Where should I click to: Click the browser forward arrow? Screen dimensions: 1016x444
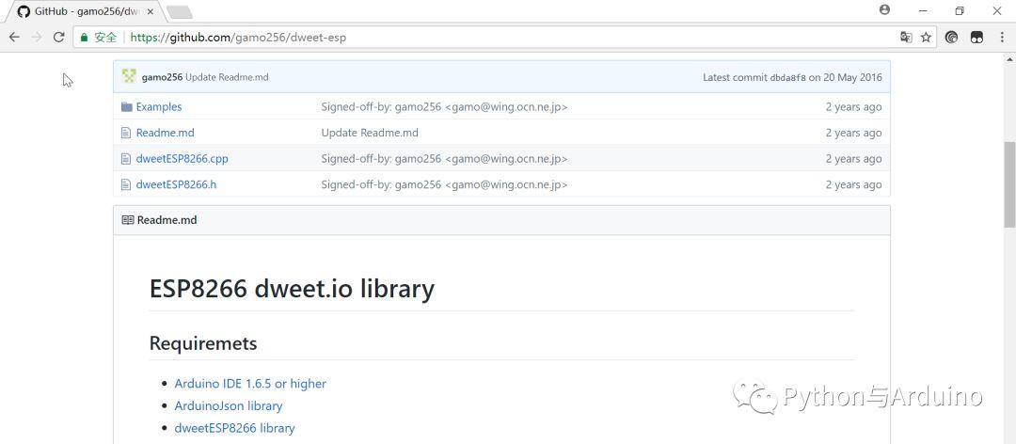[37, 37]
